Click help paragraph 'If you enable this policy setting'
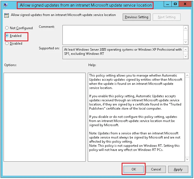Image resolution: width=194 pixels, height=179 pixels. tap(135, 102)
